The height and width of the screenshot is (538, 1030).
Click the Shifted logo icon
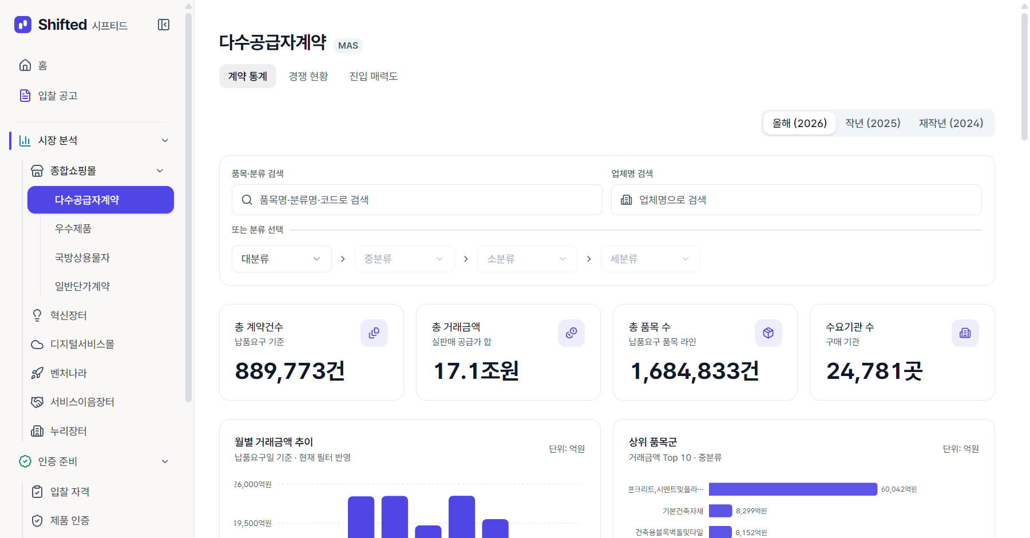[23, 25]
